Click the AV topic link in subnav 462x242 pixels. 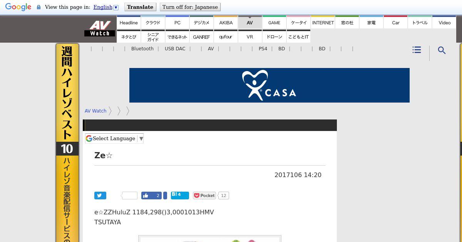click(211, 49)
